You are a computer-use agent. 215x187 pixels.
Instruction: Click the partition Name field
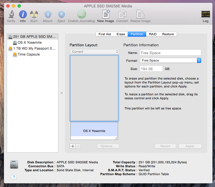tap(170, 53)
